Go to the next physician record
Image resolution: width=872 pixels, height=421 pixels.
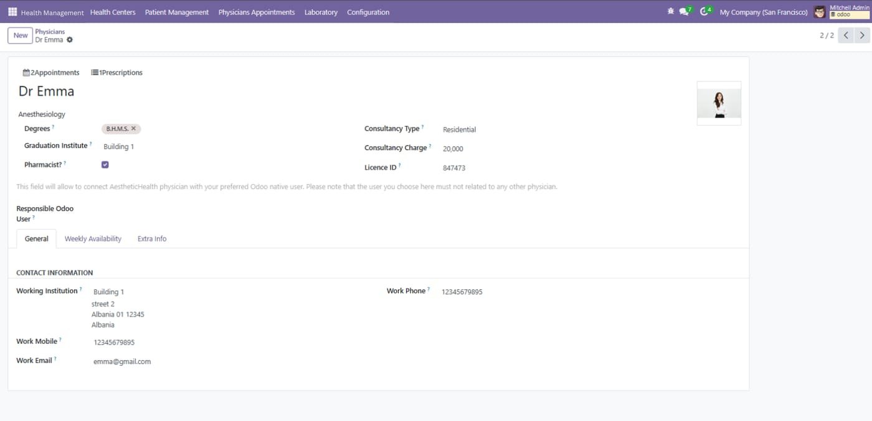click(862, 35)
